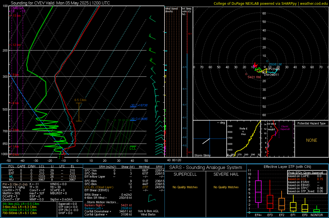Click the NONE hazard type text
This screenshot has width=329, height=218.
pos(311,140)
